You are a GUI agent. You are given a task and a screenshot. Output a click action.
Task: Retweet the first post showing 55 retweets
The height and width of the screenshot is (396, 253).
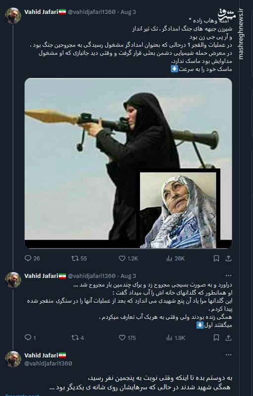[79, 258]
